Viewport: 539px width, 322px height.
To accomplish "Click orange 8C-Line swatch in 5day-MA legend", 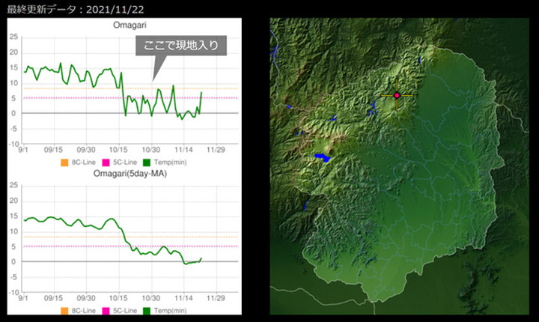I will 64,311.
